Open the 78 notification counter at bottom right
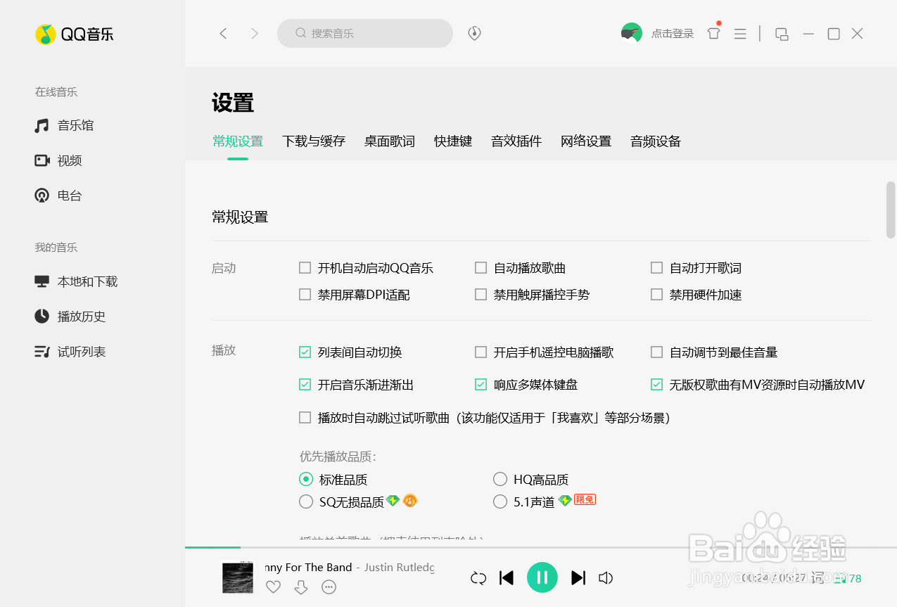897x607 pixels. tap(848, 578)
